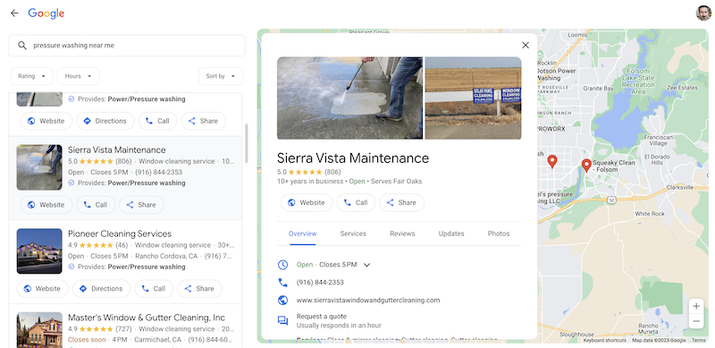Open www.sierravistawindowandguttercleaning.com link

click(x=368, y=301)
